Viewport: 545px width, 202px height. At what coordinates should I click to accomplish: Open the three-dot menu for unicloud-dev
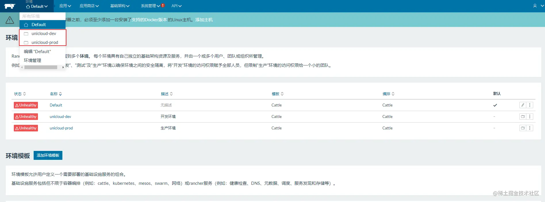(530, 116)
